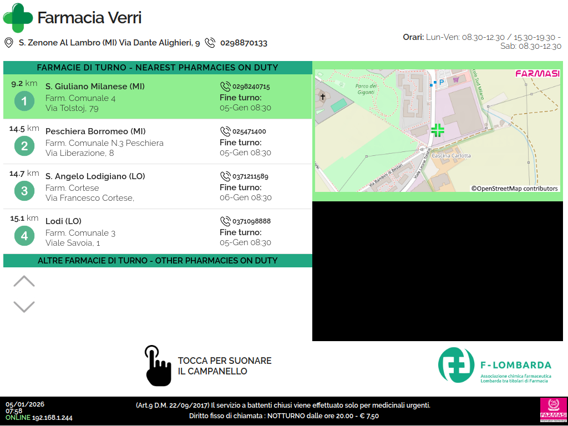The image size is (568, 426).
Task: Select the Lodi Farm. Comunale 3 row
Action: click(x=158, y=231)
